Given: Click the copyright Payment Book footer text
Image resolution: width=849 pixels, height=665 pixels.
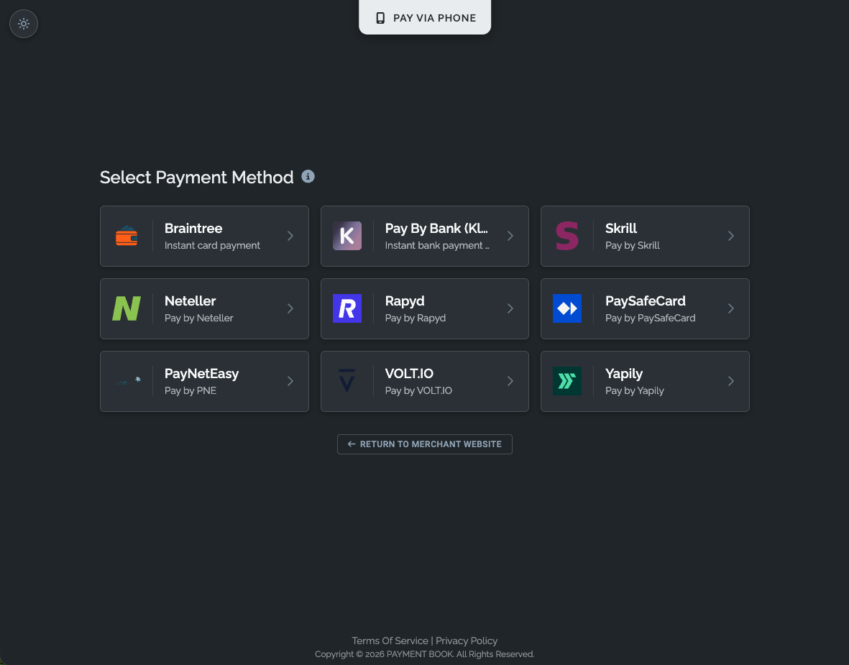Looking at the screenshot, I should tap(424, 654).
